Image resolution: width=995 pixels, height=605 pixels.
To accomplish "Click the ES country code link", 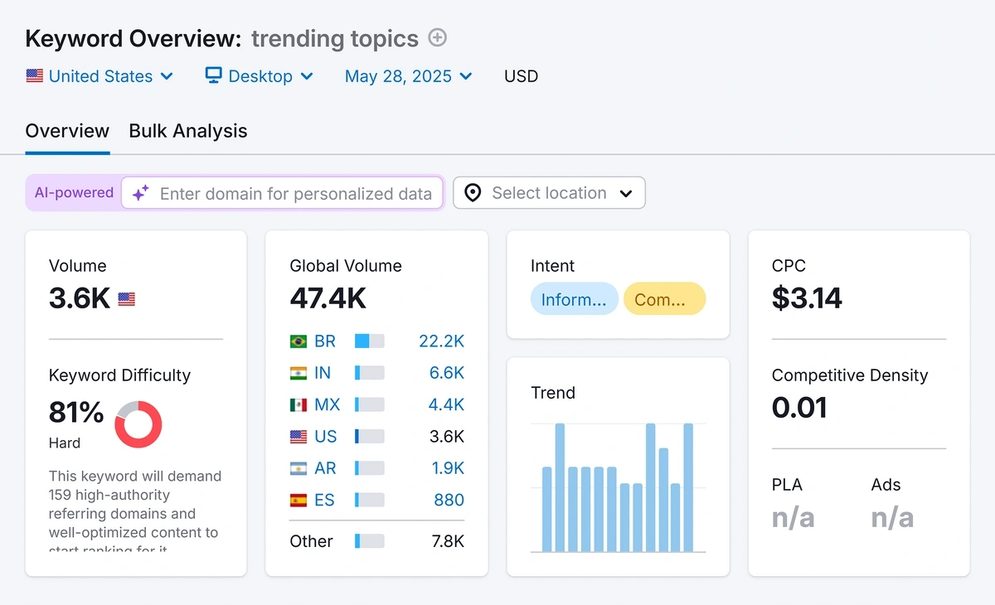I will [324, 500].
